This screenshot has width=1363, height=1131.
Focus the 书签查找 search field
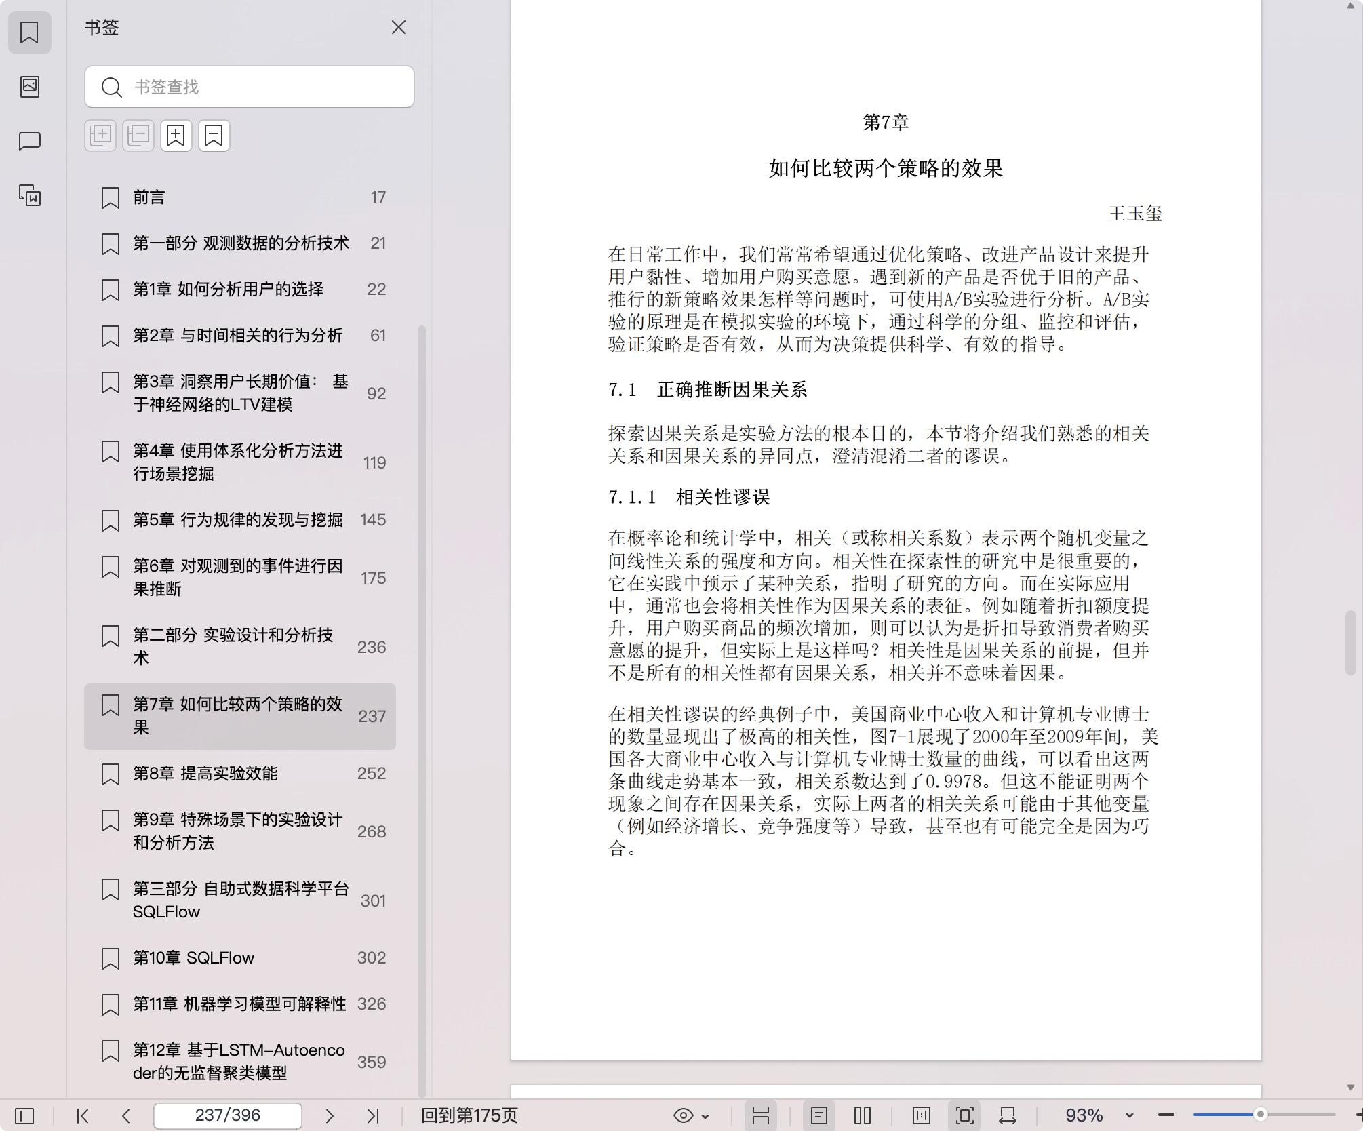tap(250, 87)
